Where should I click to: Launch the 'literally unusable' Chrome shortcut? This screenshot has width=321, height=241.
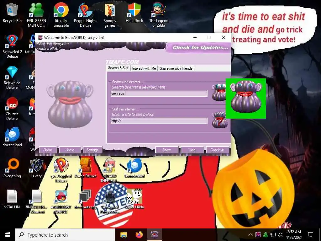click(x=61, y=15)
